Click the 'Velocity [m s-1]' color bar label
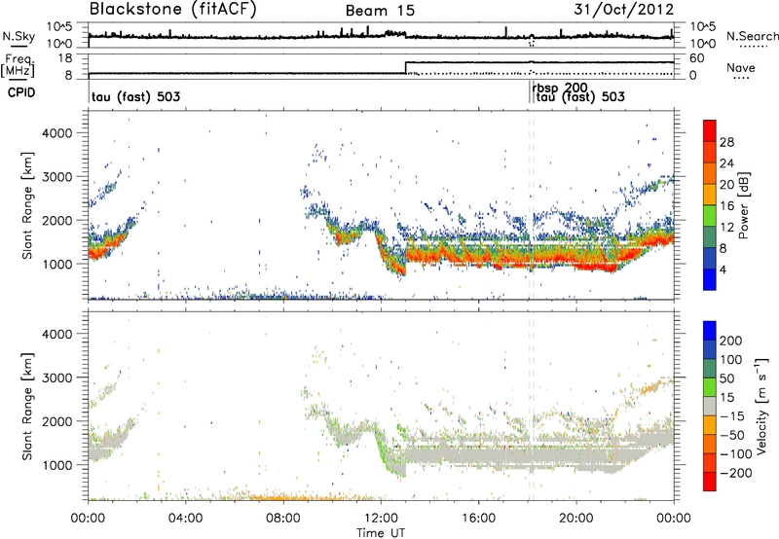 [760, 406]
